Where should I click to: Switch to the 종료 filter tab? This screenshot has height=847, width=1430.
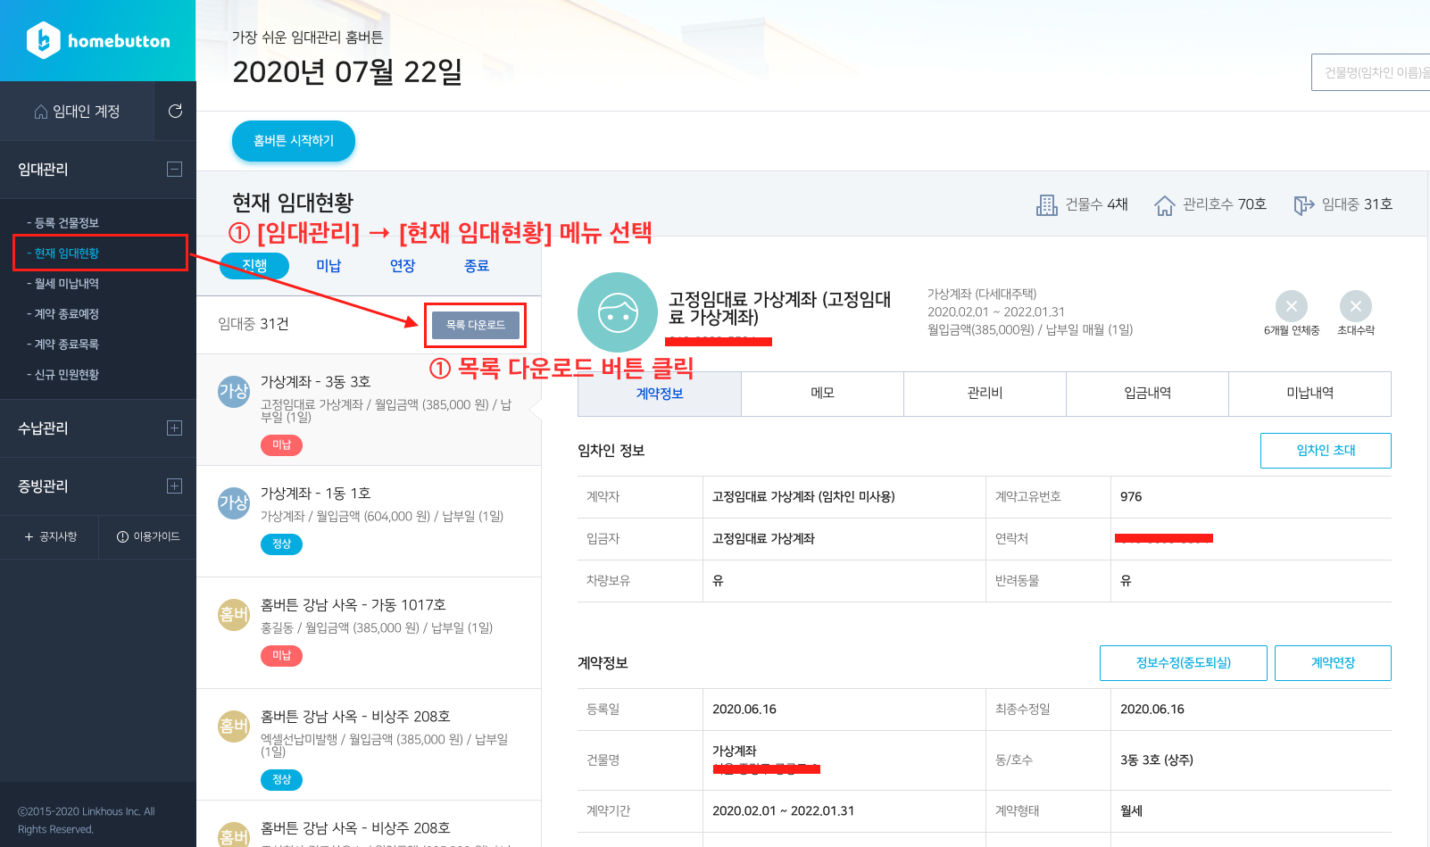tap(477, 266)
